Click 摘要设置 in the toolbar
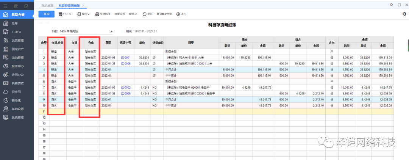This screenshot has width=409, height=160. tap(119, 14)
